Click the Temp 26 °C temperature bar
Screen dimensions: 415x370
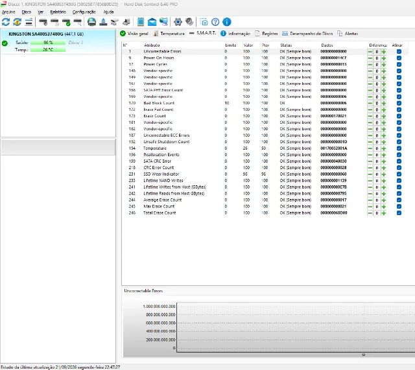point(48,50)
